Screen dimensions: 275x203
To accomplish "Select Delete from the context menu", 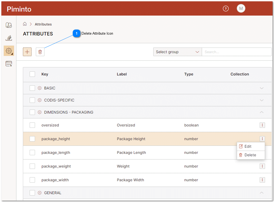I will [x=250, y=155].
